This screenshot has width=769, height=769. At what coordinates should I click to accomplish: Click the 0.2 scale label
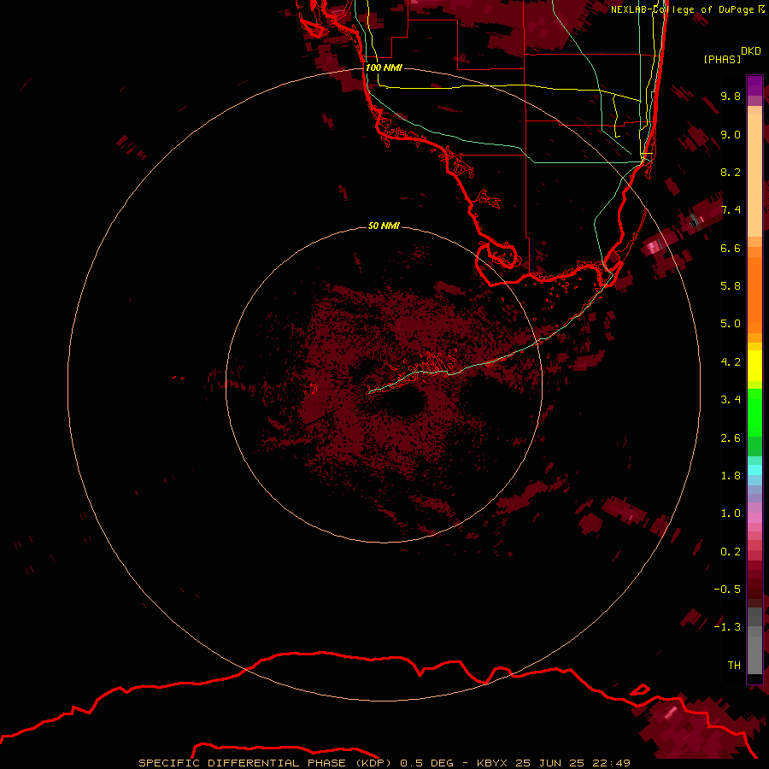point(731,552)
